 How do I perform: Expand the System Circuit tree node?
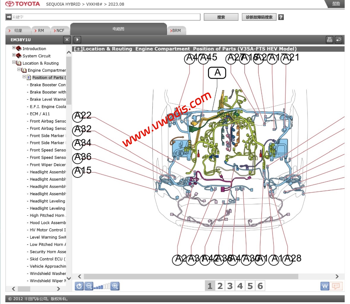14,55
